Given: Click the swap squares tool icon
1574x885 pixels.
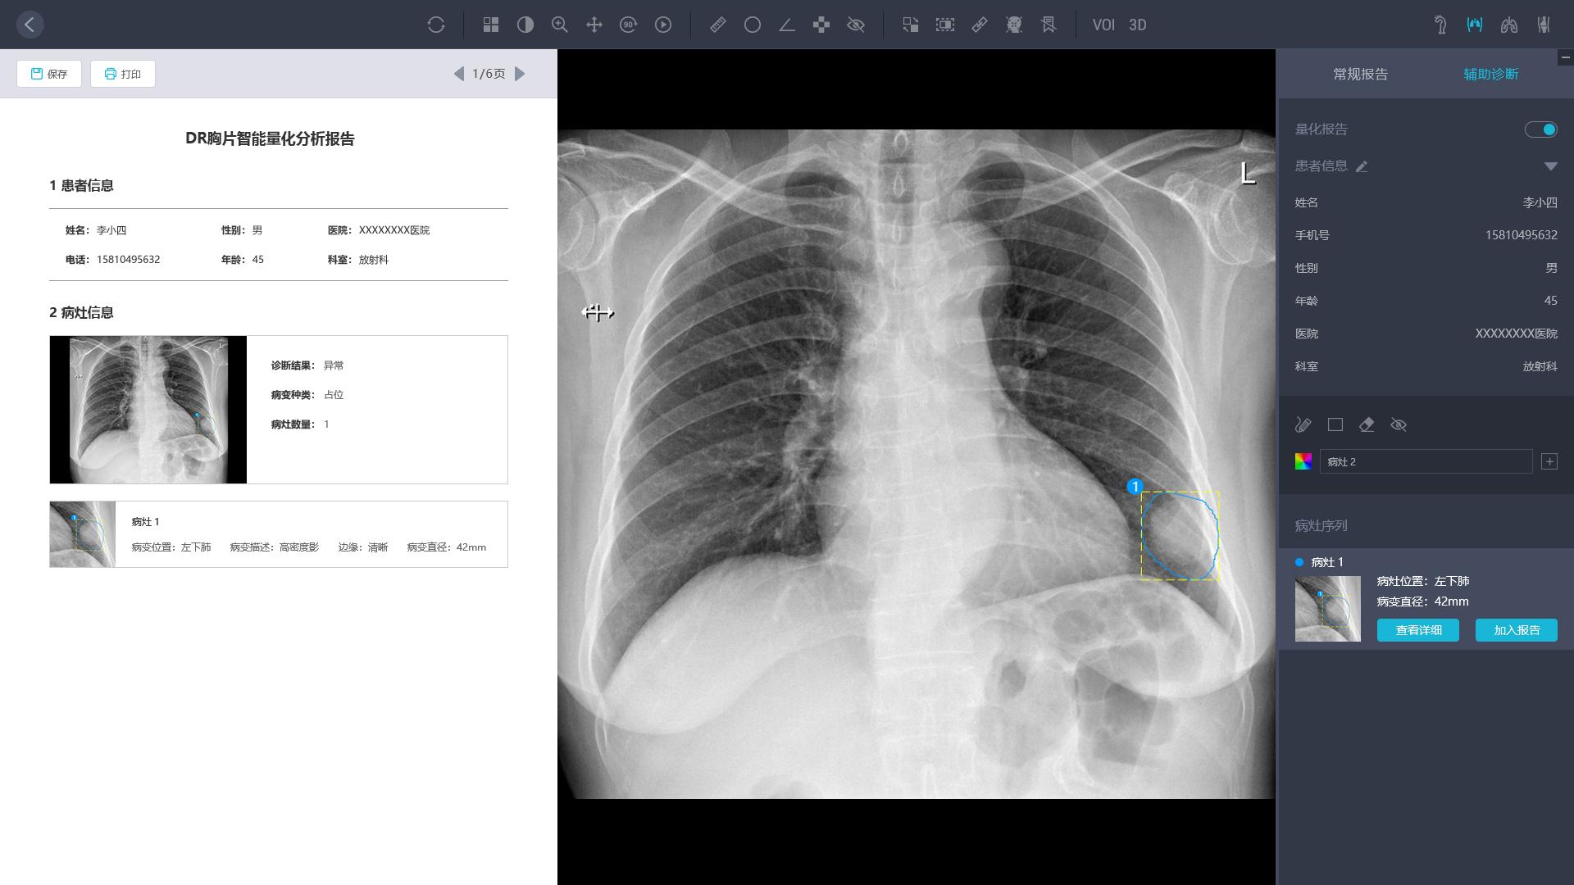Looking at the screenshot, I should [911, 25].
